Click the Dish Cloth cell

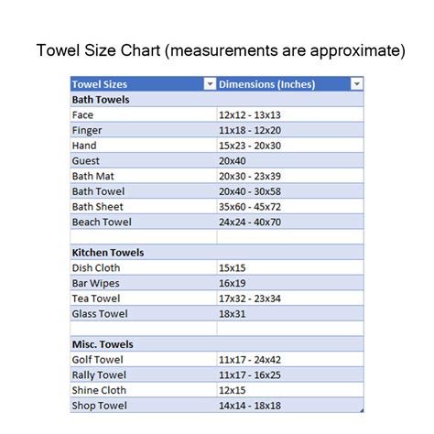click(144, 267)
